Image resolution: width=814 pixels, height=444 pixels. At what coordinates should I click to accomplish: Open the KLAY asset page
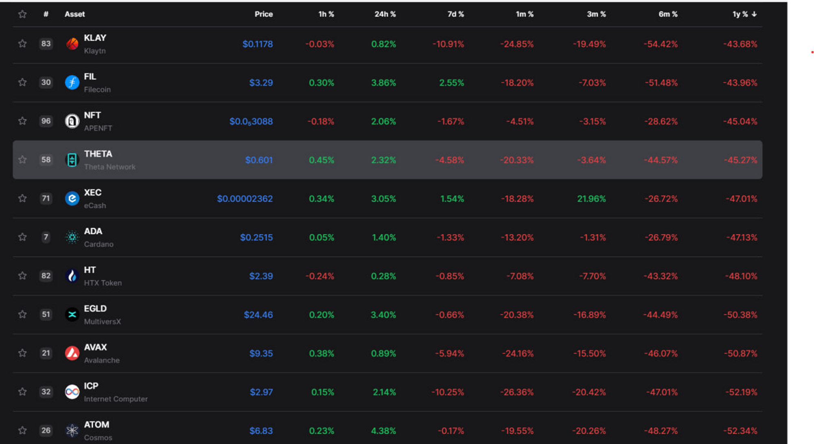pyautogui.click(x=95, y=38)
